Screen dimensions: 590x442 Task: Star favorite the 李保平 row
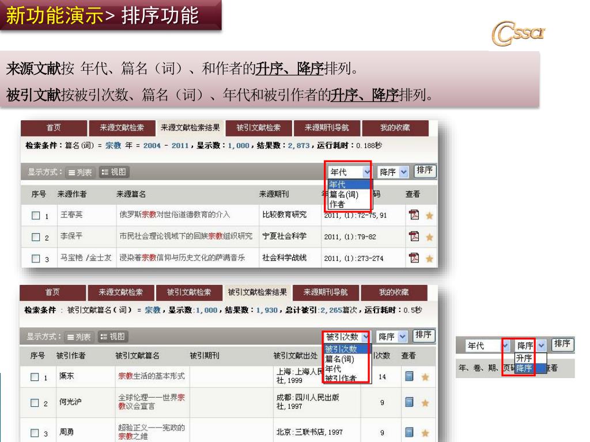429,237
